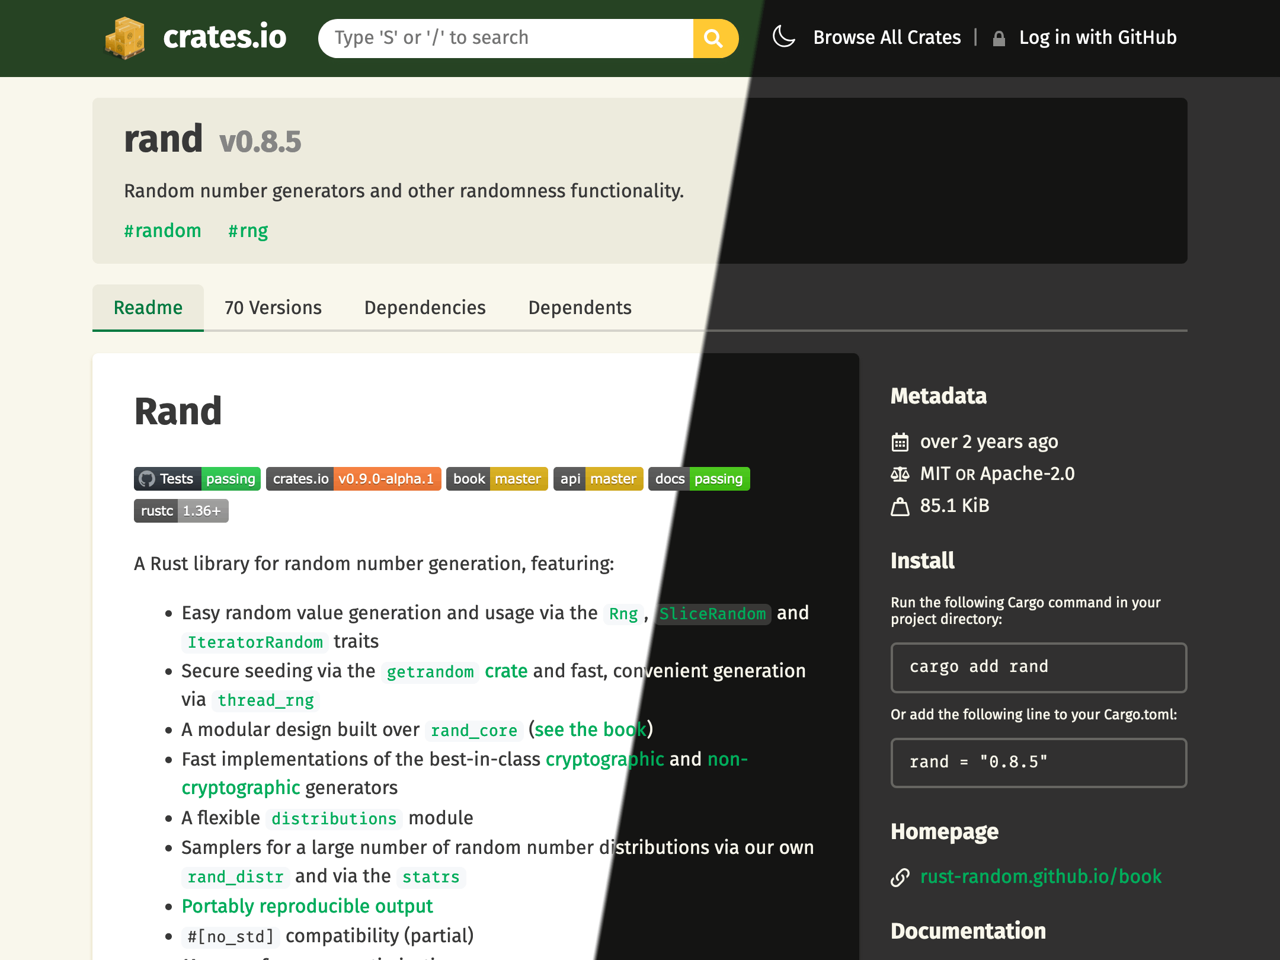The height and width of the screenshot is (960, 1280).
Task: Open the crates.io v0.9.0-alpha.1 badge
Action: (x=353, y=479)
